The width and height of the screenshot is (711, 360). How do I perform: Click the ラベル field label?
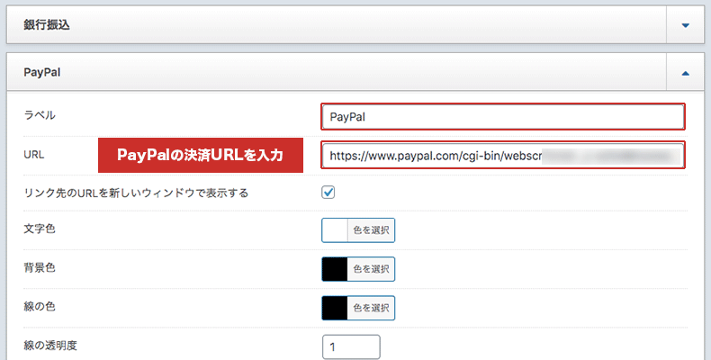click(x=40, y=115)
